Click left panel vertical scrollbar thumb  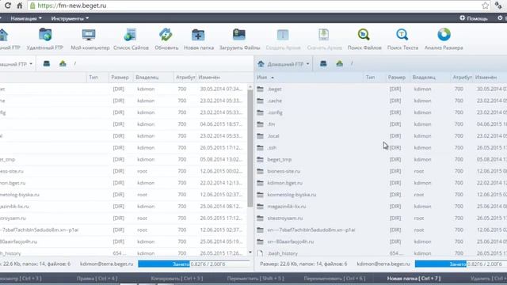tap(250, 149)
